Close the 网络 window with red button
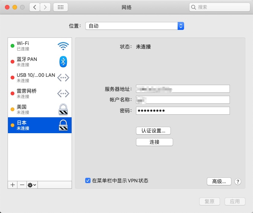This screenshot has height=213, width=253. (7, 7)
